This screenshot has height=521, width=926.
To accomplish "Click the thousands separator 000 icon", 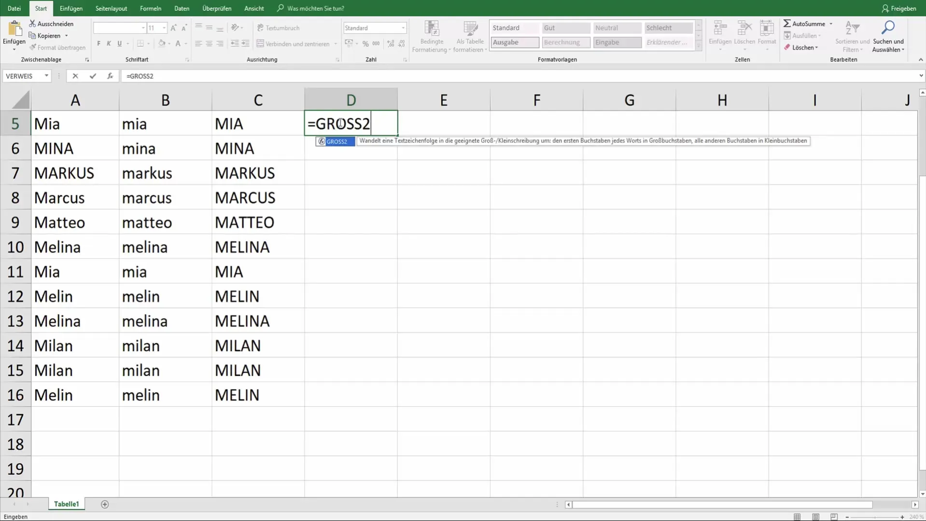I will pyautogui.click(x=376, y=43).
